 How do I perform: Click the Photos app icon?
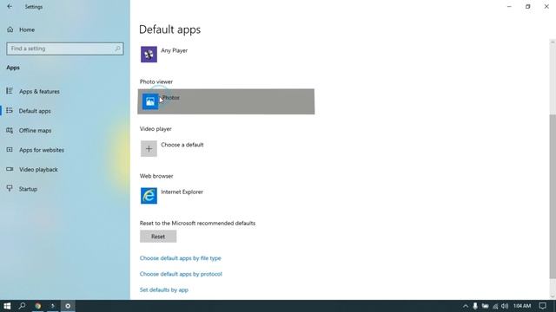pos(150,101)
